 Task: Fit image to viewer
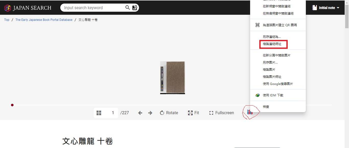[193, 113]
